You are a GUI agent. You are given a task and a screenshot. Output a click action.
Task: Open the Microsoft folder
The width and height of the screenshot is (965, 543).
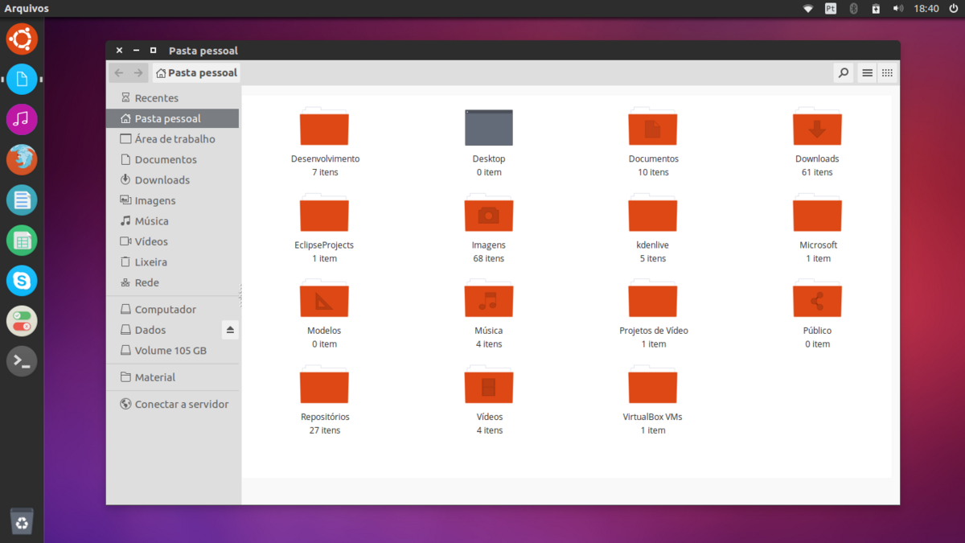[817, 213]
